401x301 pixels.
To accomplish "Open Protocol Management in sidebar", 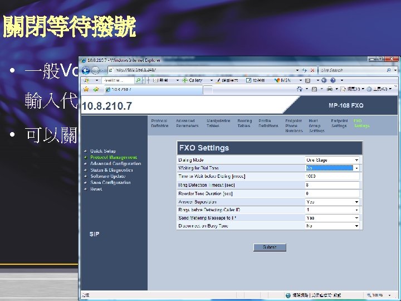I will point(114,157).
